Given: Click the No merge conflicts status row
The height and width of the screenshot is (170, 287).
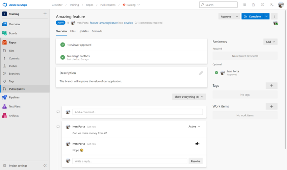Looking at the screenshot, I should (131, 57).
